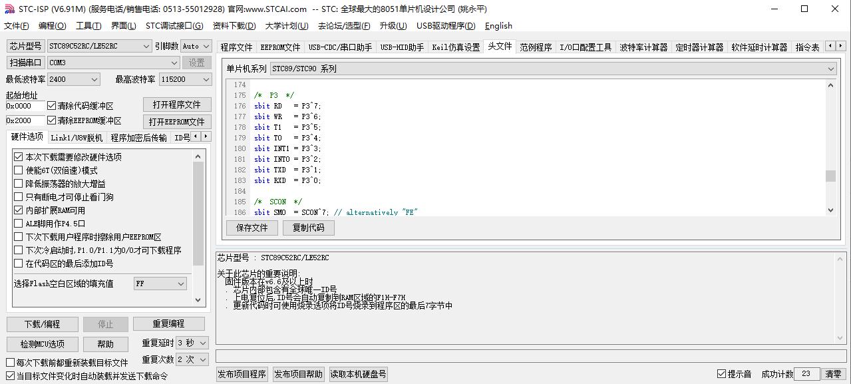This screenshot has width=851, height=384.
Task: Switch to the Keil仿真设置 tab
Action: coord(456,47)
